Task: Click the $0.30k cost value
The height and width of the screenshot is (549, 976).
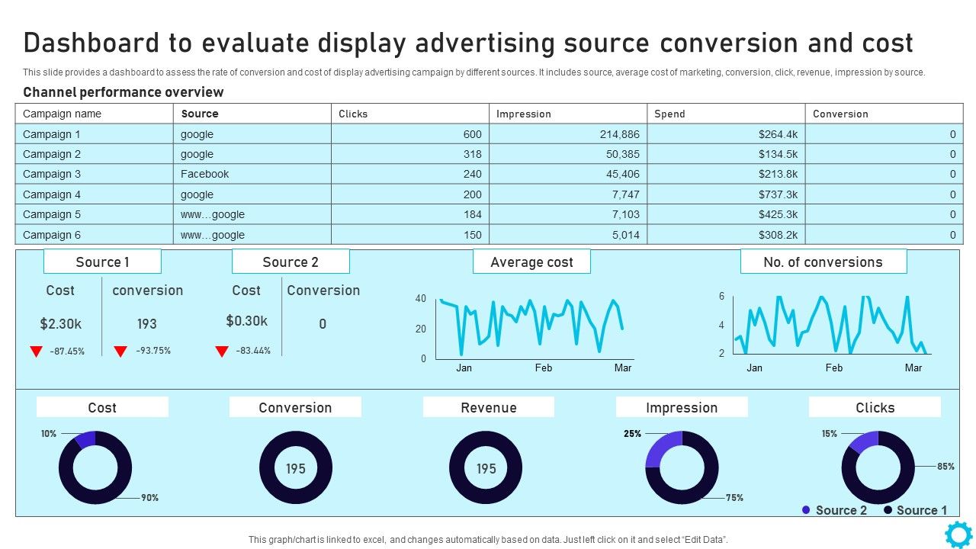Action: [247, 321]
